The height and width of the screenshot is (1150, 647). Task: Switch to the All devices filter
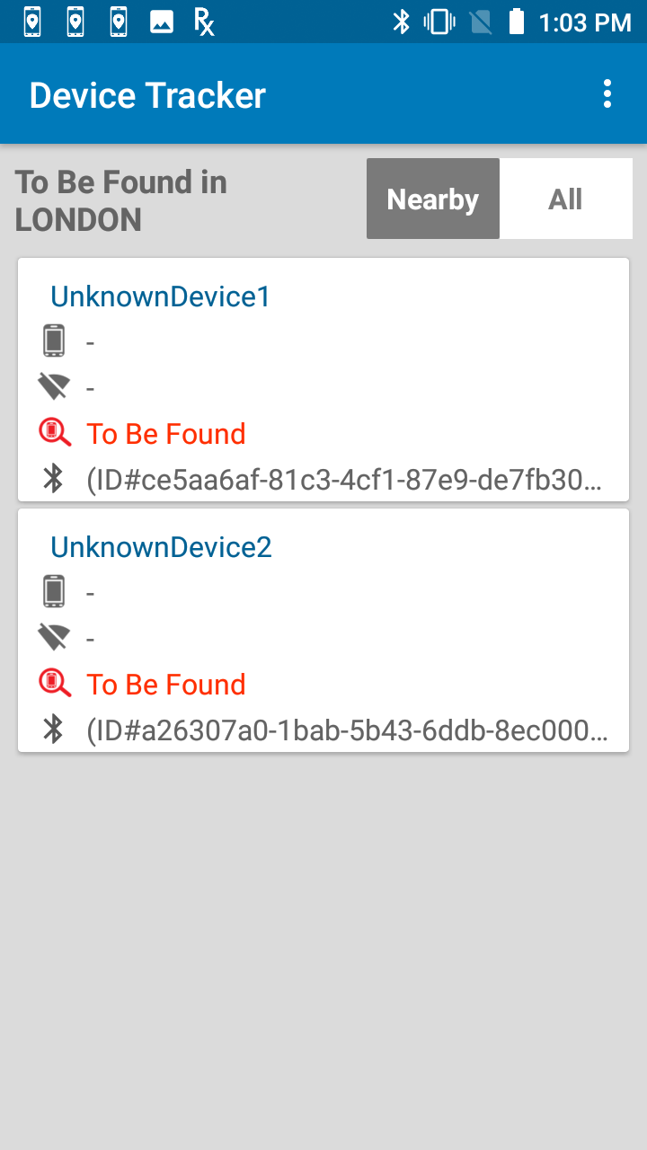coord(566,199)
